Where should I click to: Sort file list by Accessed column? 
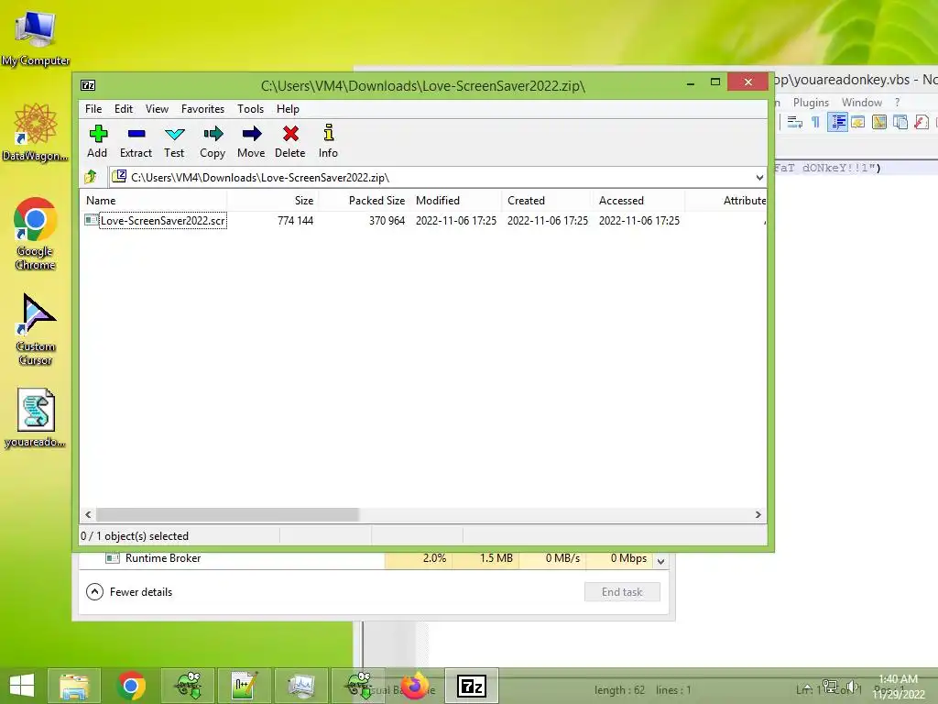click(x=638, y=201)
